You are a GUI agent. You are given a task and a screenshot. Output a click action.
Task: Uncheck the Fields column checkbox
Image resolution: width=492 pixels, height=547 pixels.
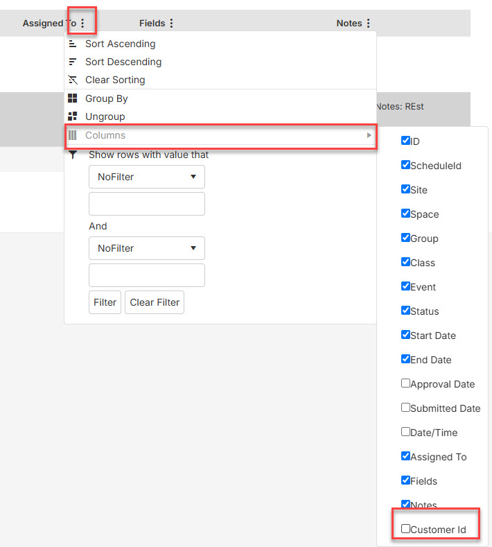click(x=405, y=480)
